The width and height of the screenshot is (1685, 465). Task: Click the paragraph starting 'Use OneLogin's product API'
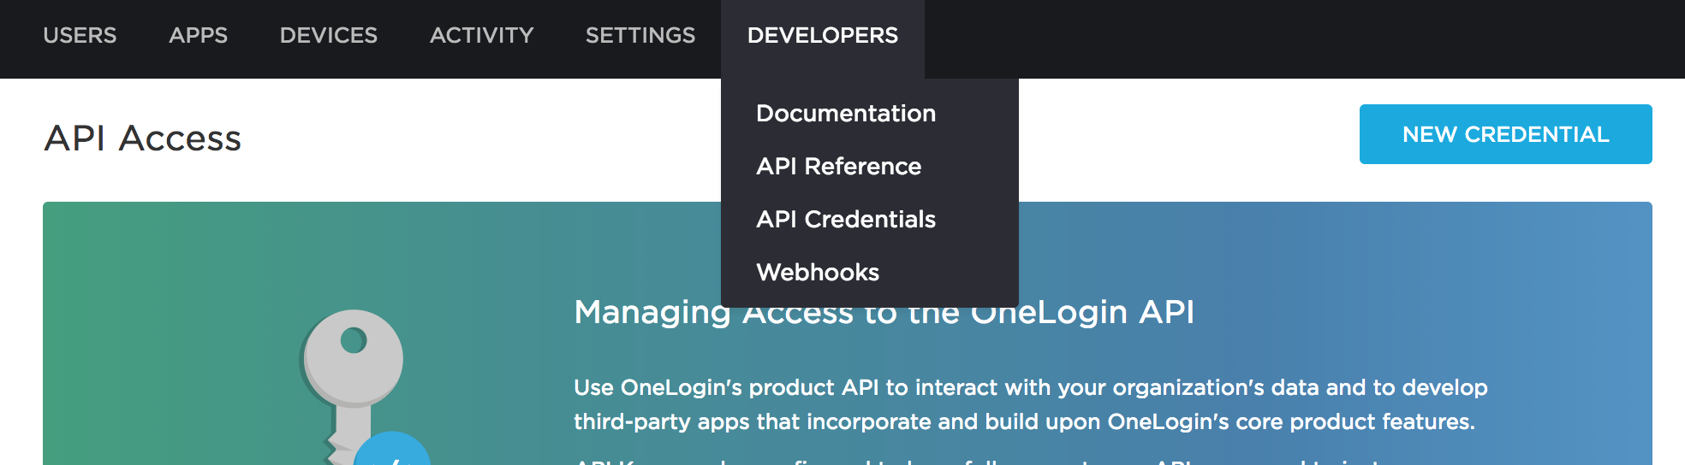[x=1030, y=404]
